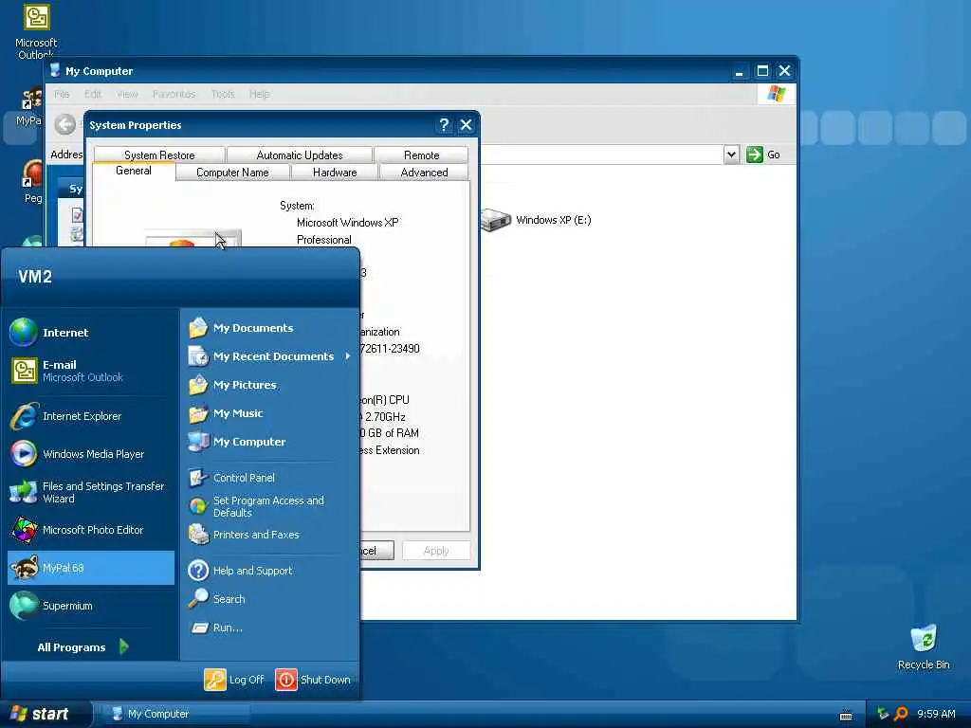The width and height of the screenshot is (971, 728).
Task: Launch Microsoft Photo Editor
Action: pos(90,531)
